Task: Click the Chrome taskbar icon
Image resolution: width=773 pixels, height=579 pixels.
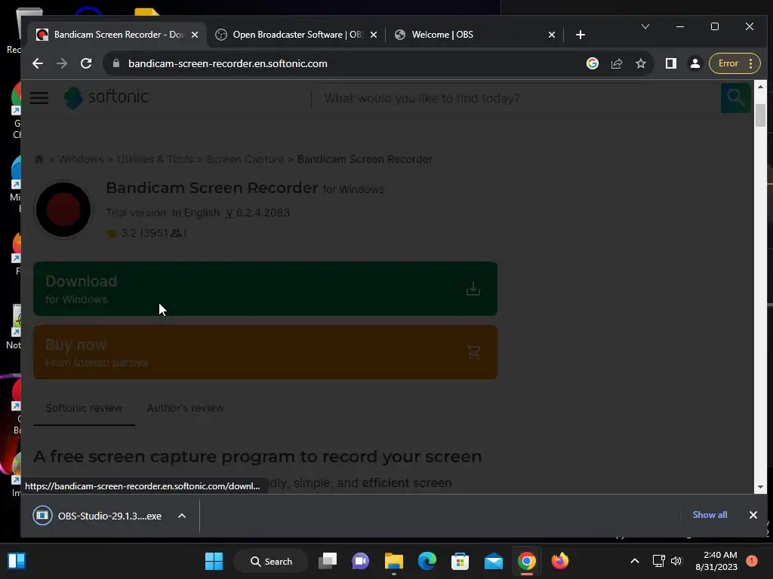Action: coord(526,561)
